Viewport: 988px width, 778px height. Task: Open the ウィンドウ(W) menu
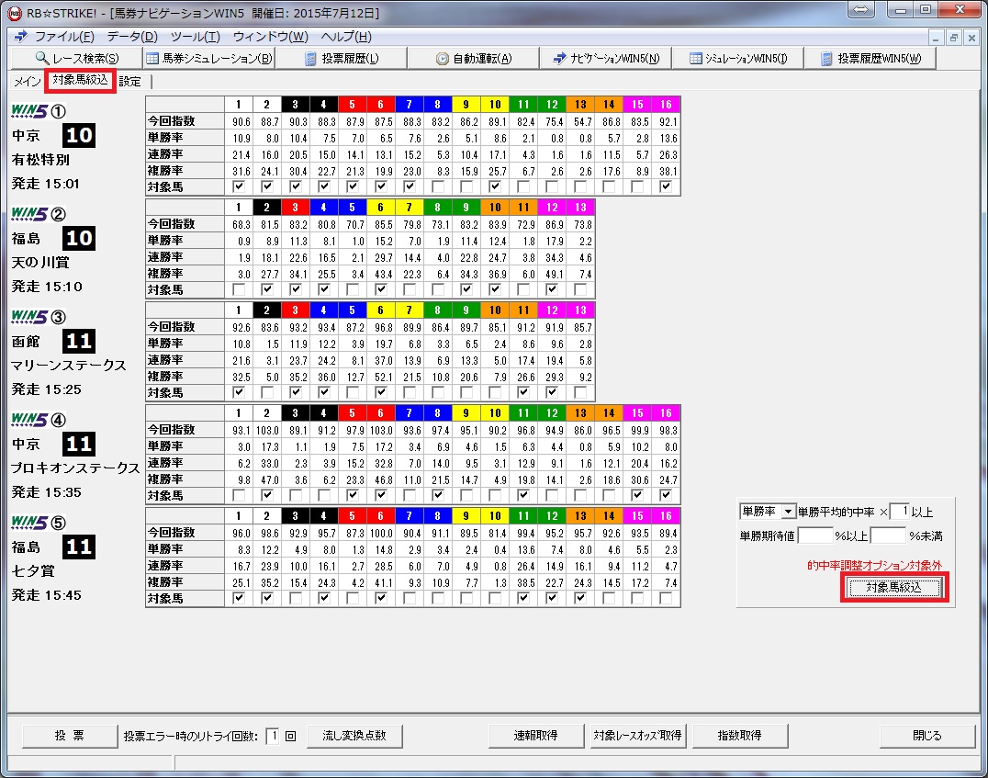point(270,37)
